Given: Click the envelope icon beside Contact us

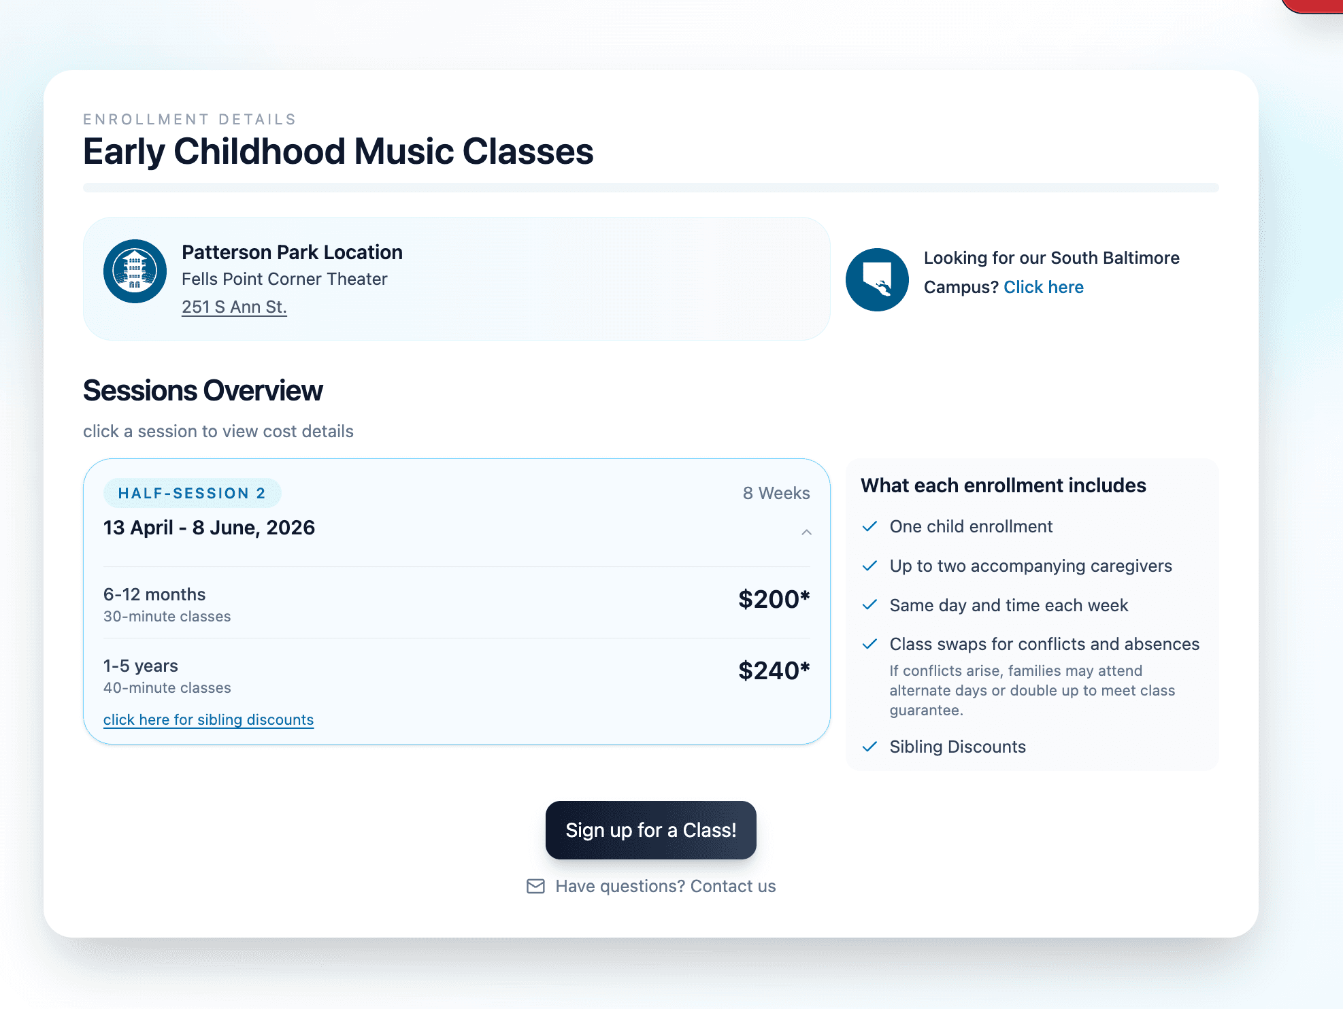Looking at the screenshot, I should [x=535, y=886].
